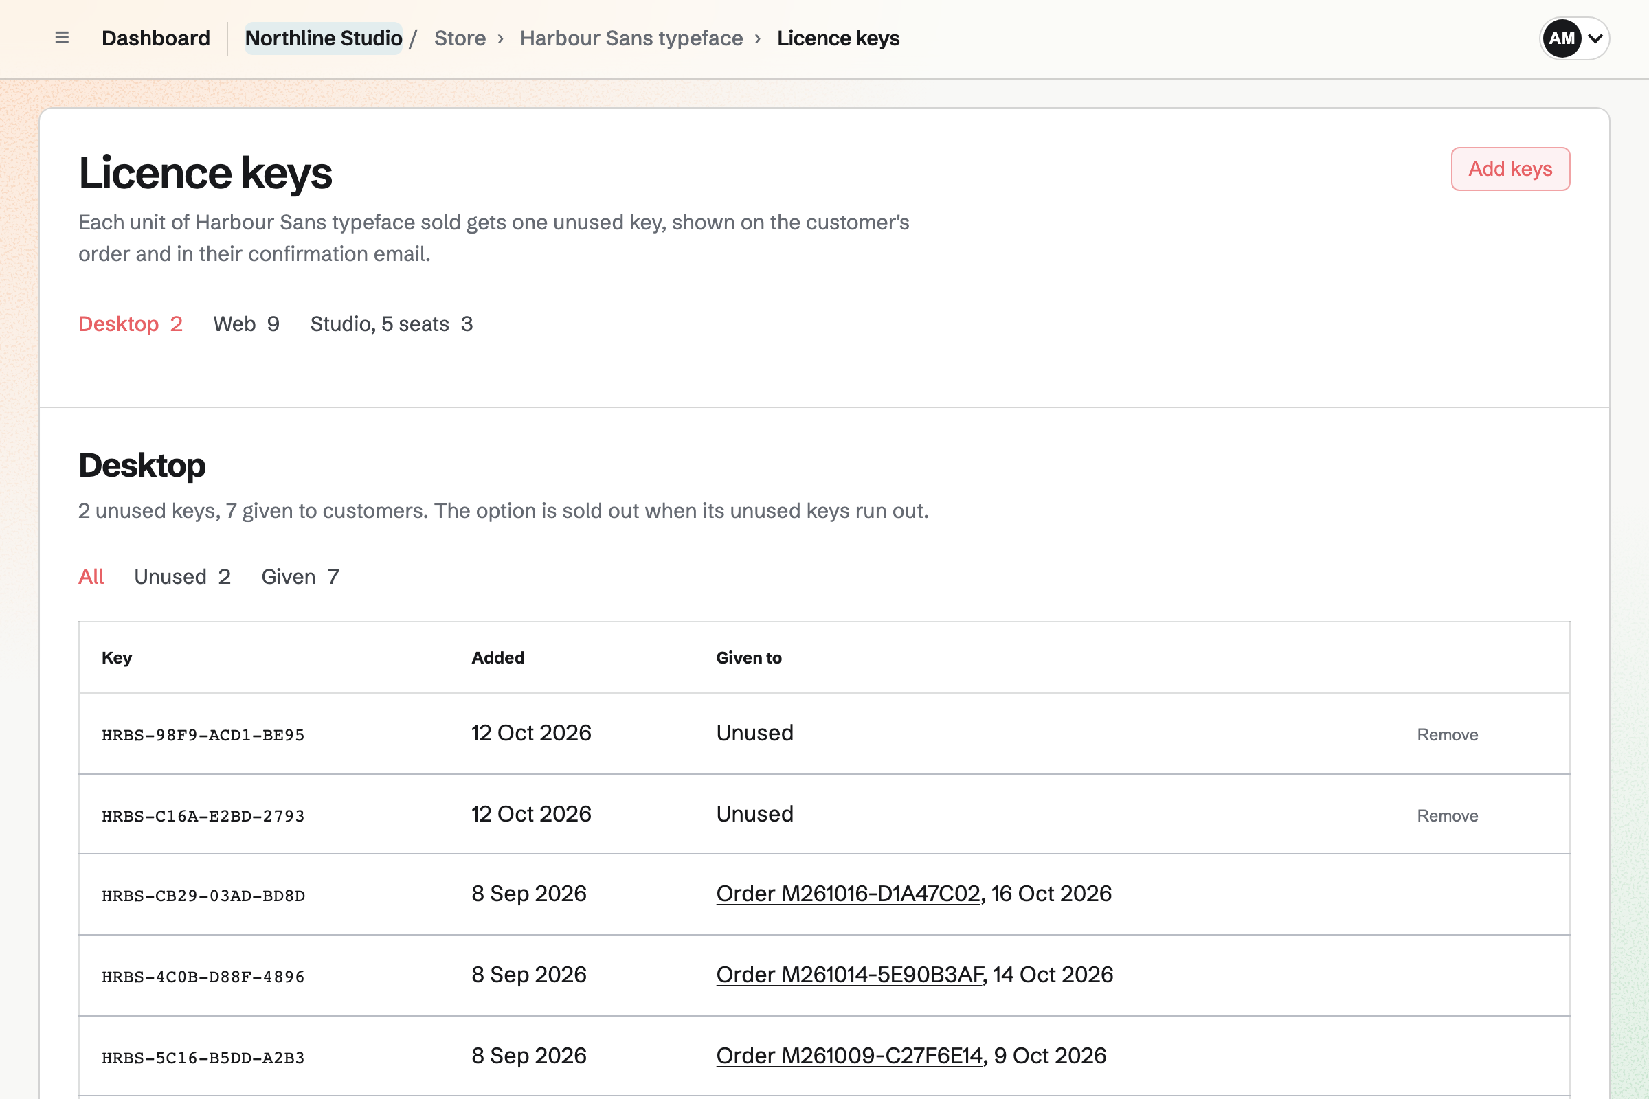Open Order M261009-C27F6E14

tap(849, 1056)
